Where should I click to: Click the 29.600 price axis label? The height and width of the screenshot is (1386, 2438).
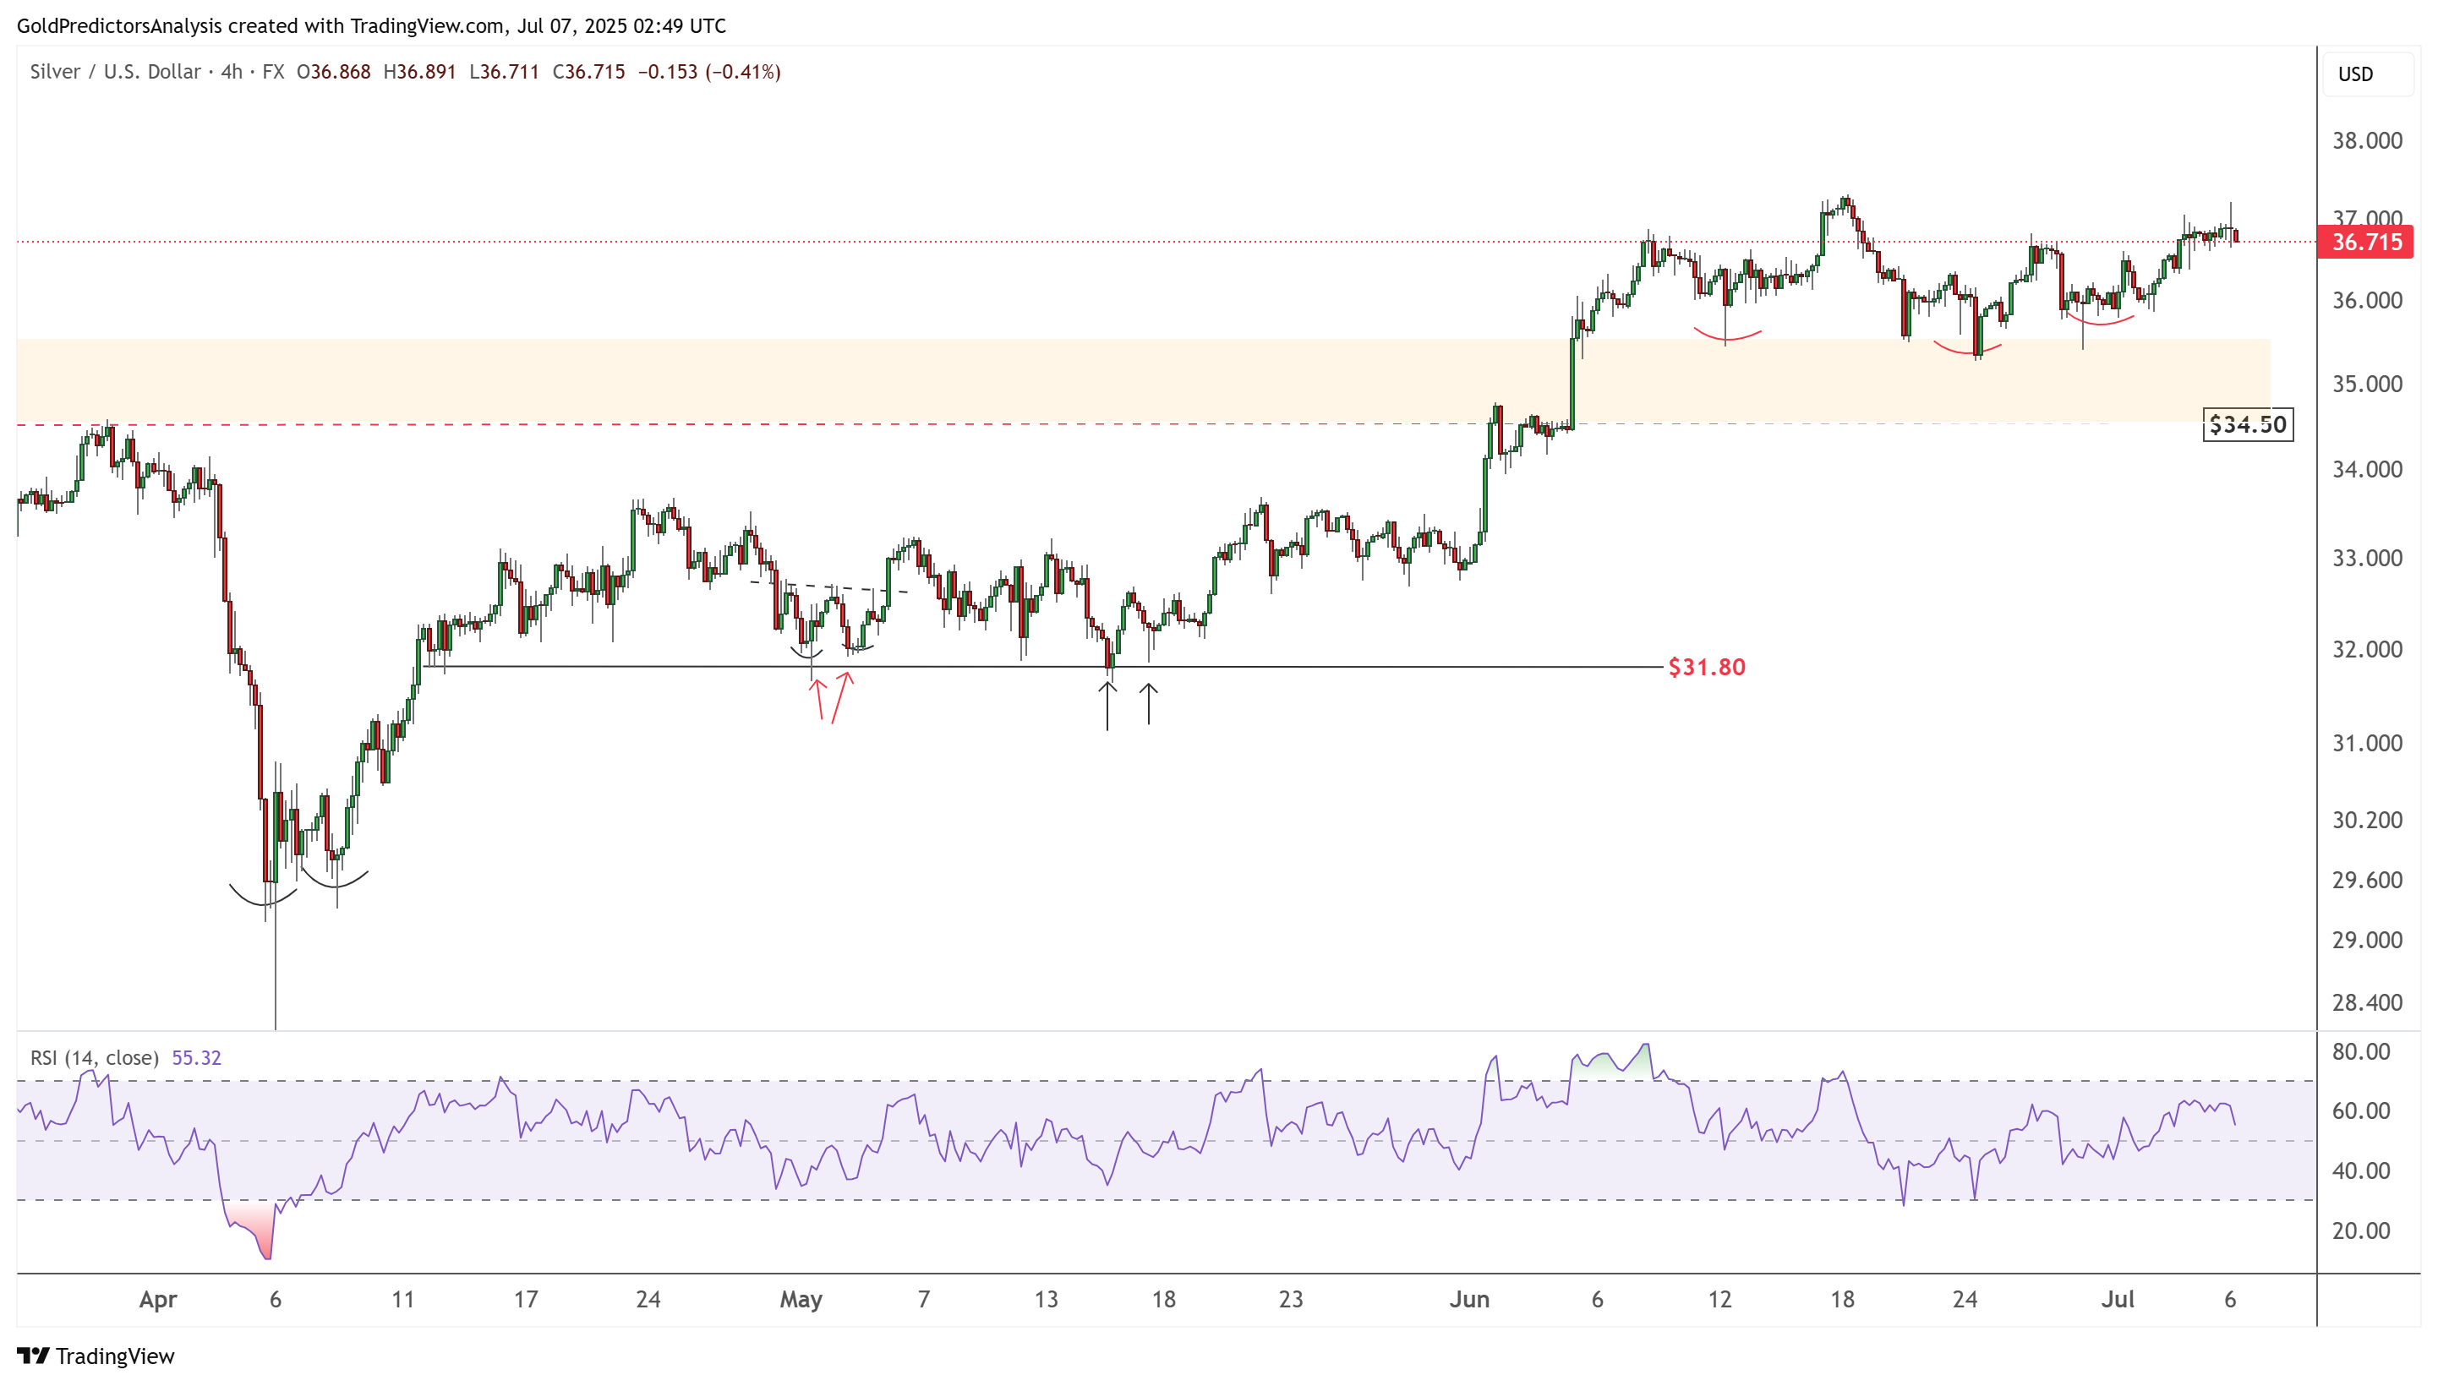[2367, 880]
